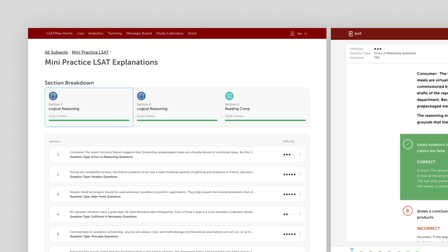Click the number 1 of the first question
This screenshot has height=252, width=448.
pos(58,154)
